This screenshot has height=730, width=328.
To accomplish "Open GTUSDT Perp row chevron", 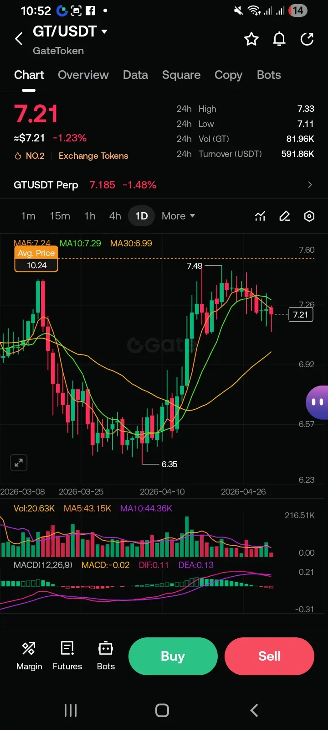I will point(310,185).
